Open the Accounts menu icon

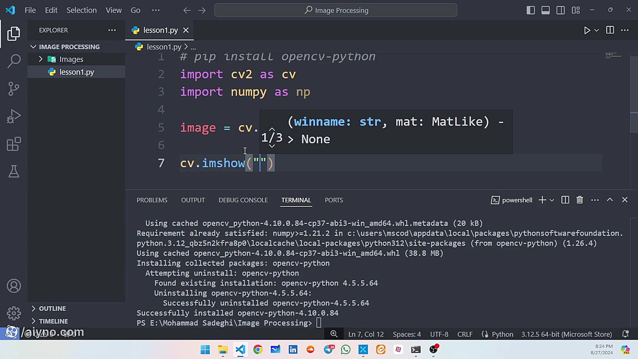click(x=14, y=286)
